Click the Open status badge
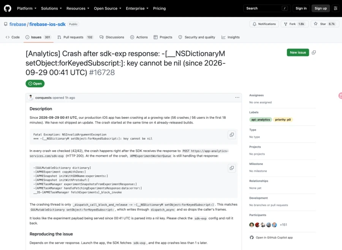Screen dimensions: 342x250 [35, 83]
